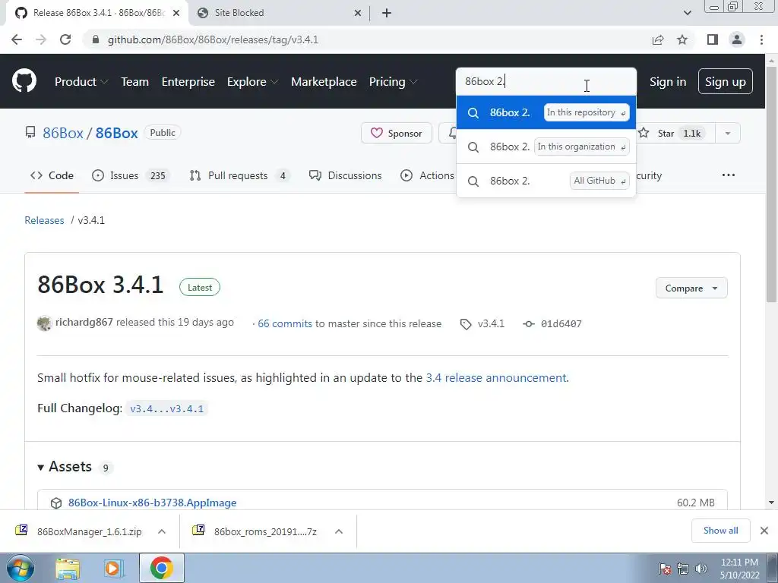Open 86box_roms download options chevron
This screenshot has width=778, height=583.
pos(338,531)
